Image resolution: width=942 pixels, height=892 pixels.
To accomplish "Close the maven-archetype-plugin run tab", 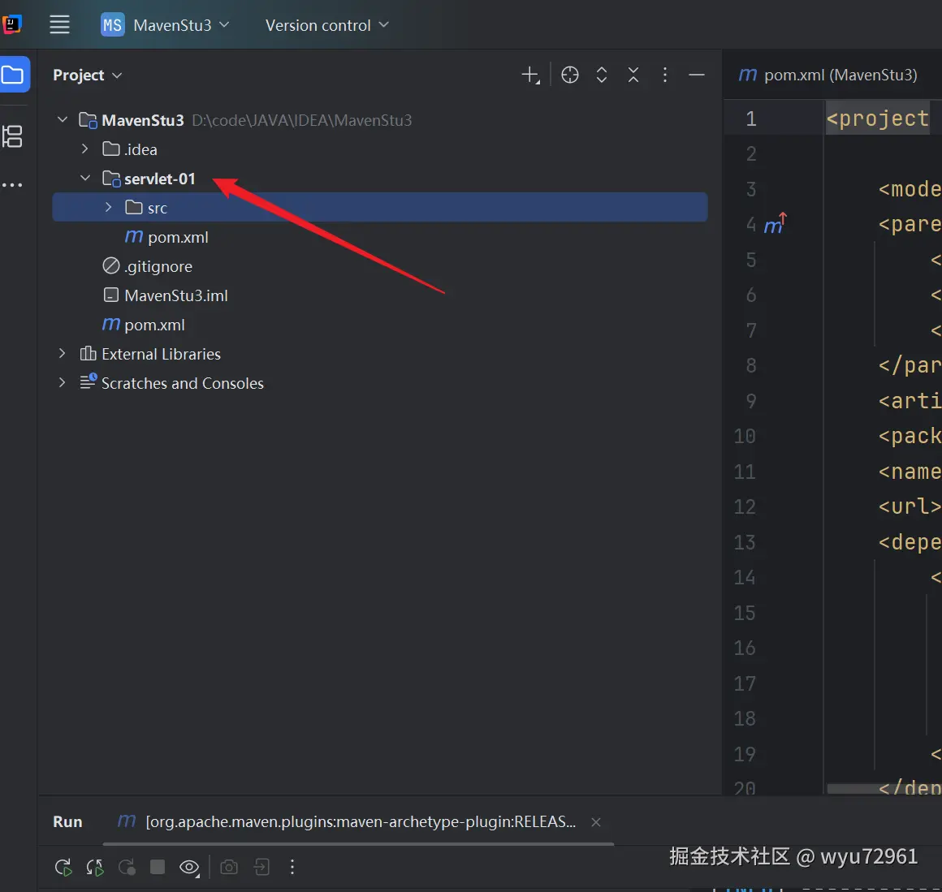I will click(595, 822).
